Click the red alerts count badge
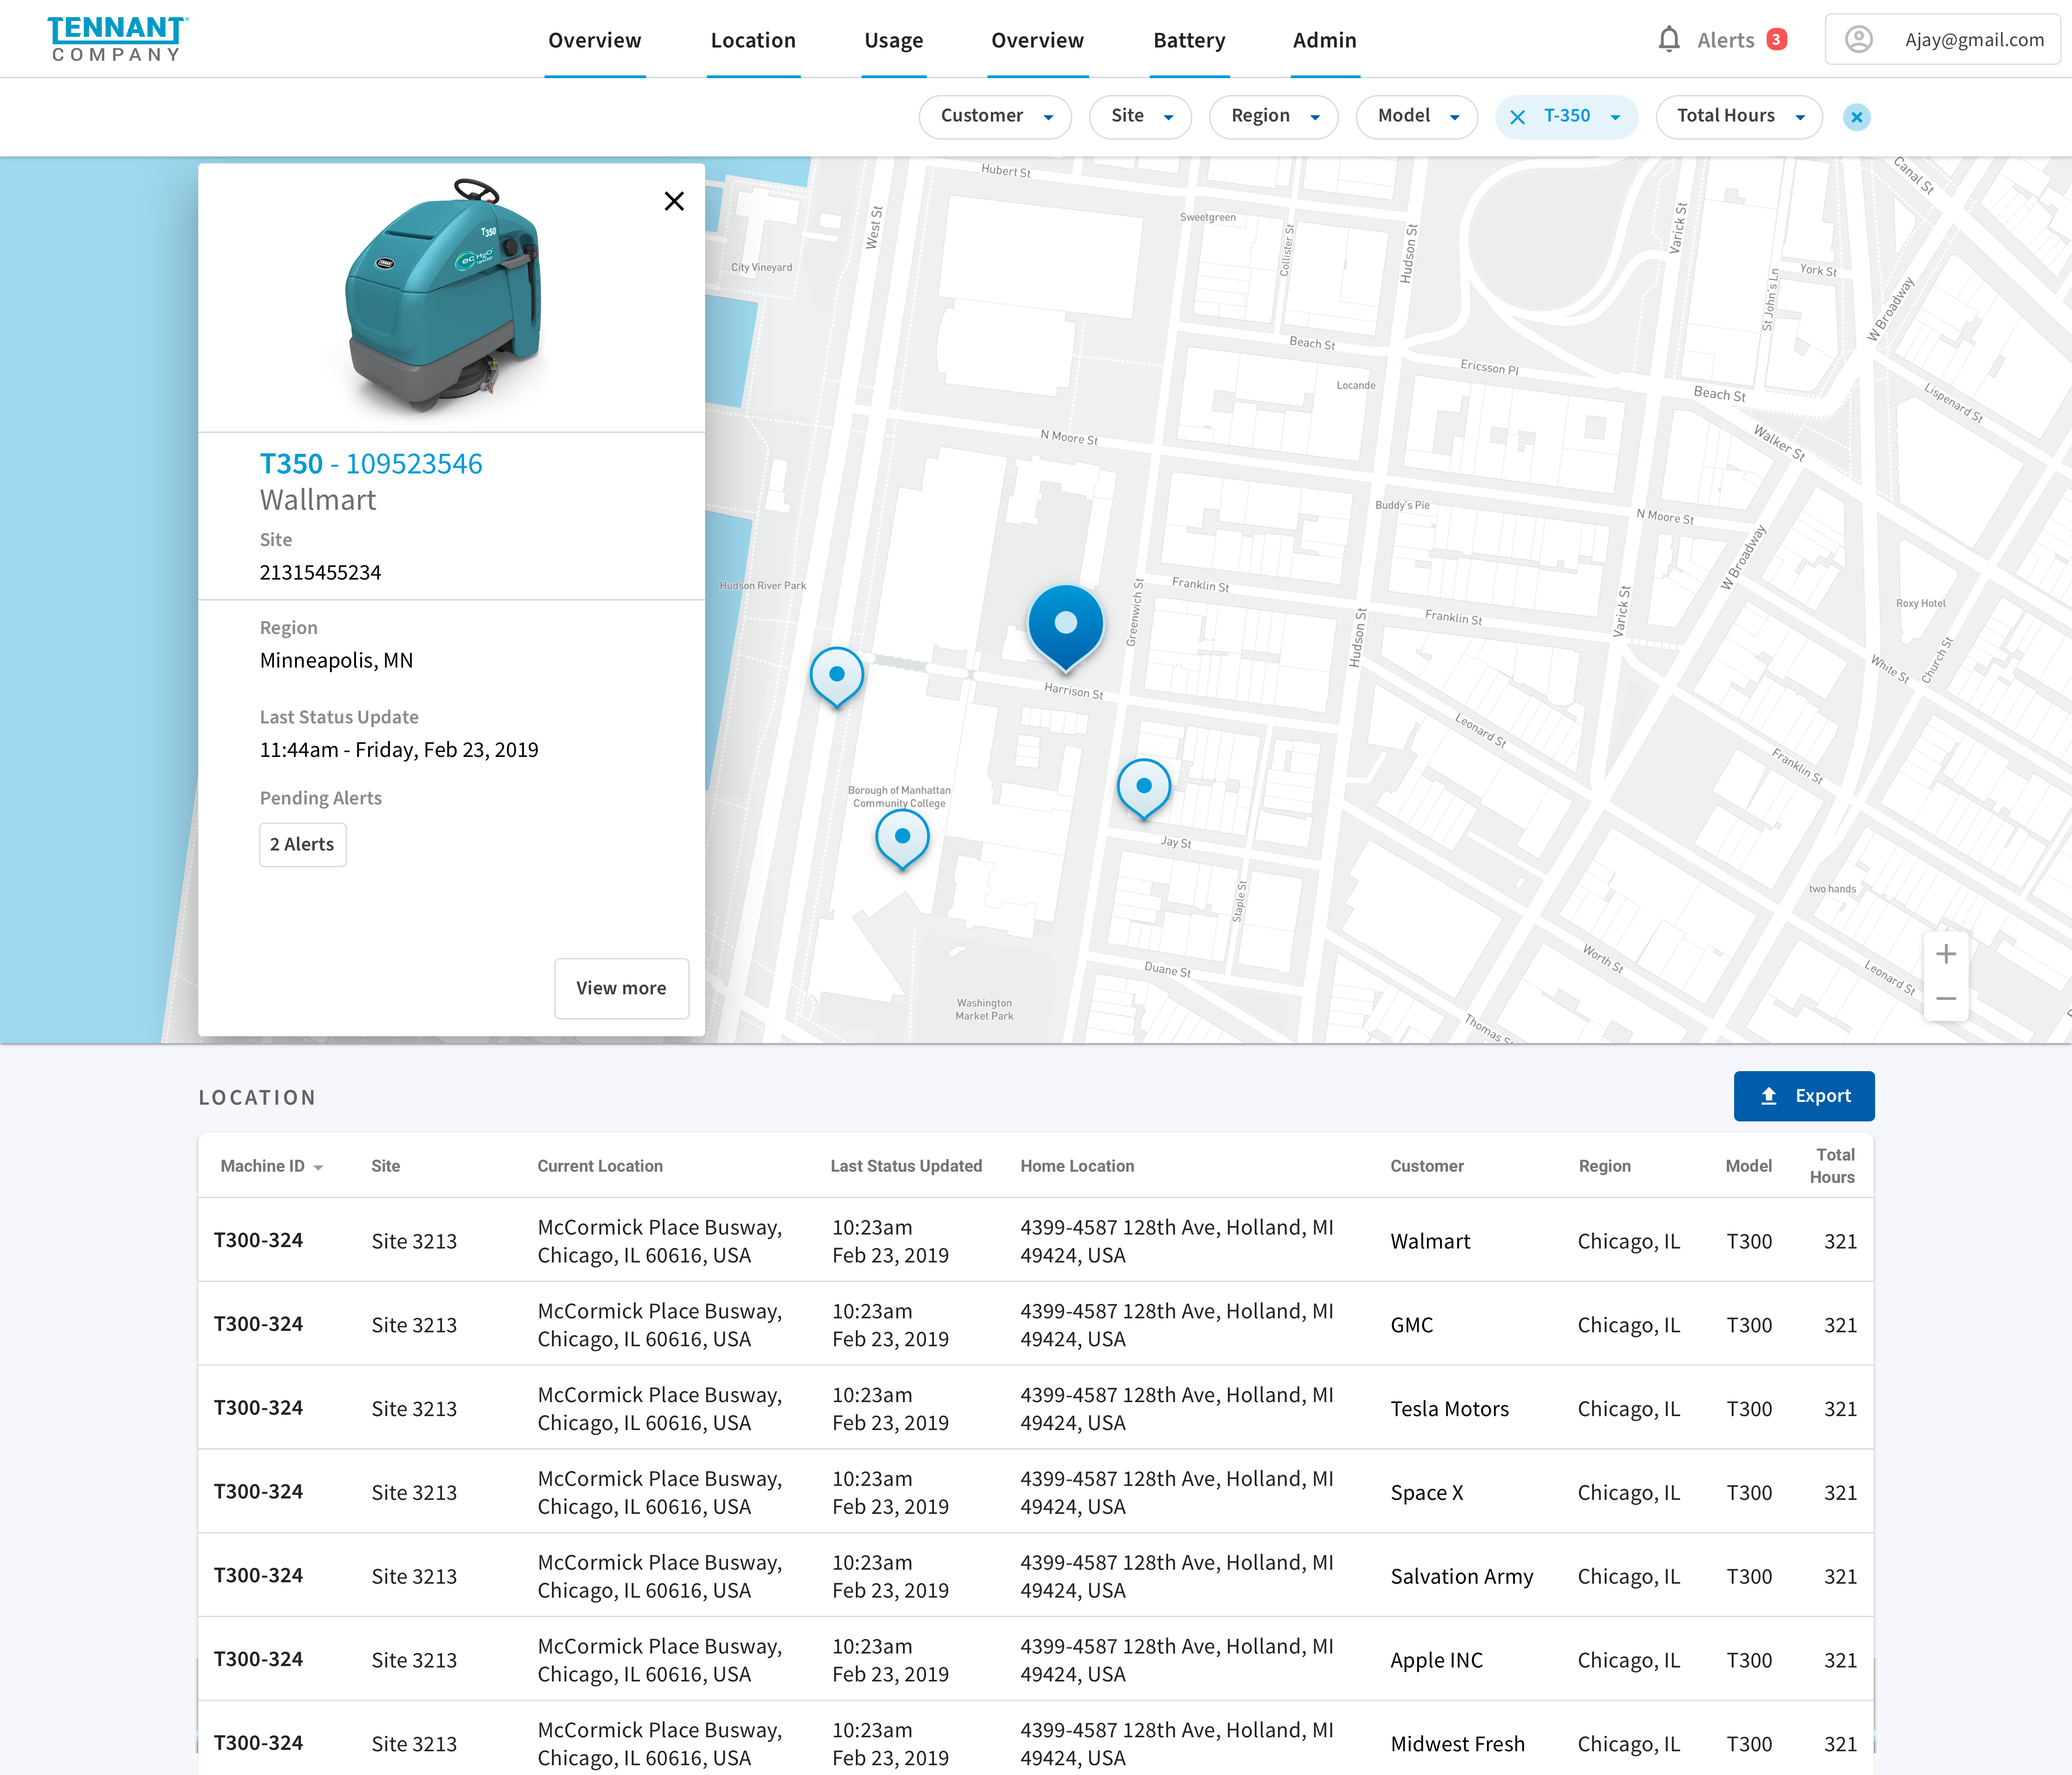 click(1776, 40)
